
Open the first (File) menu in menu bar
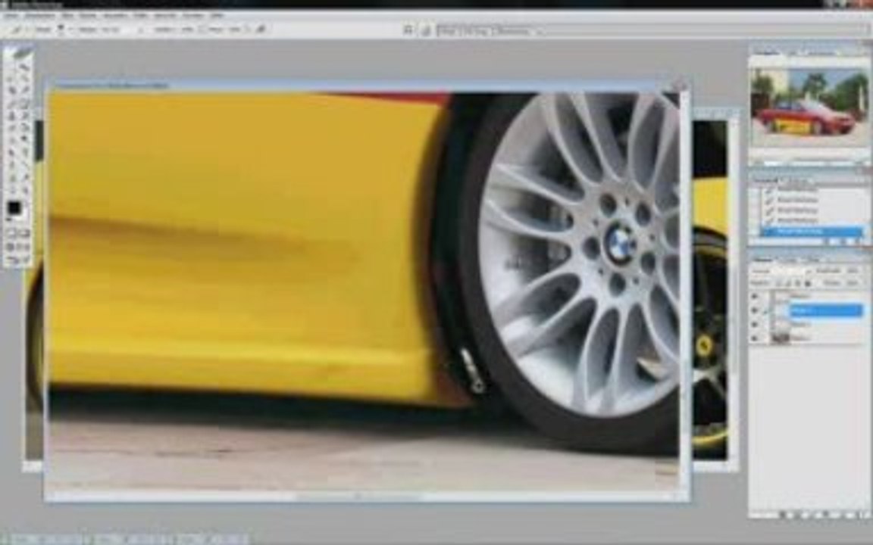[11, 15]
